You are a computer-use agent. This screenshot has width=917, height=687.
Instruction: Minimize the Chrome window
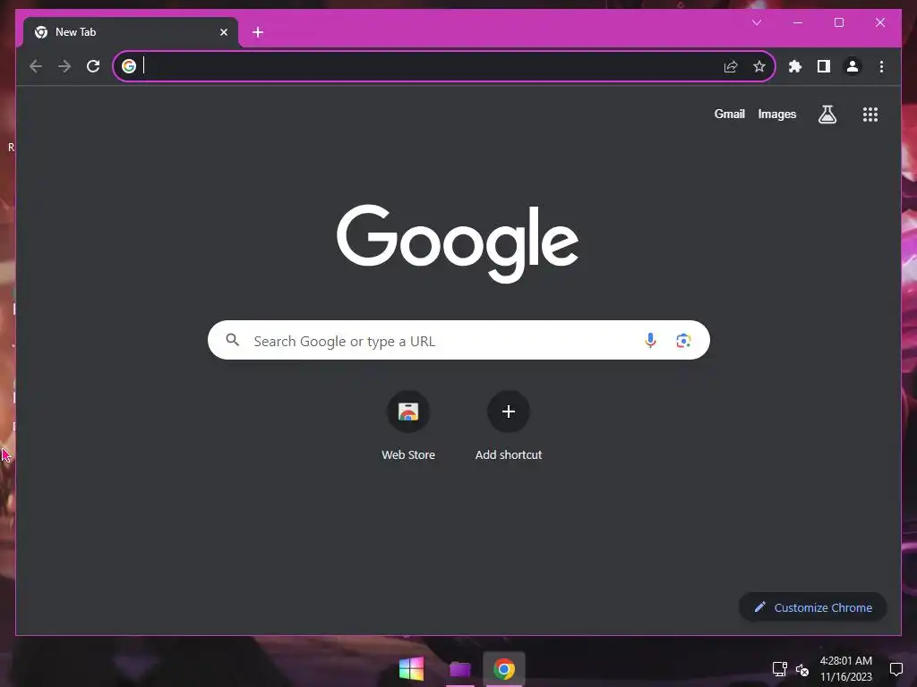click(x=798, y=22)
